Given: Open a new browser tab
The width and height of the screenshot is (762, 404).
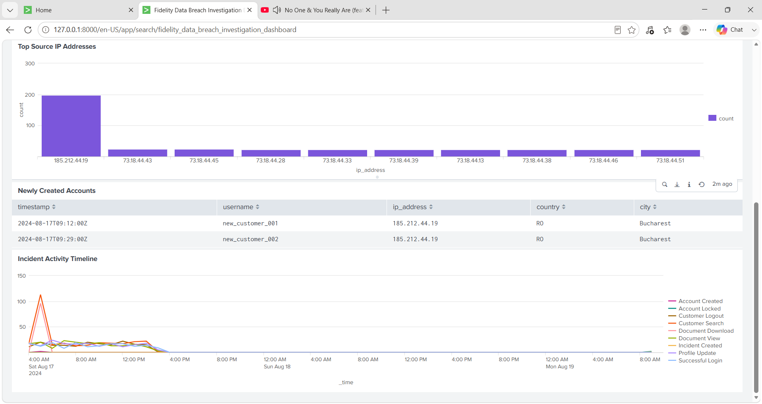Looking at the screenshot, I should pyautogui.click(x=386, y=10).
